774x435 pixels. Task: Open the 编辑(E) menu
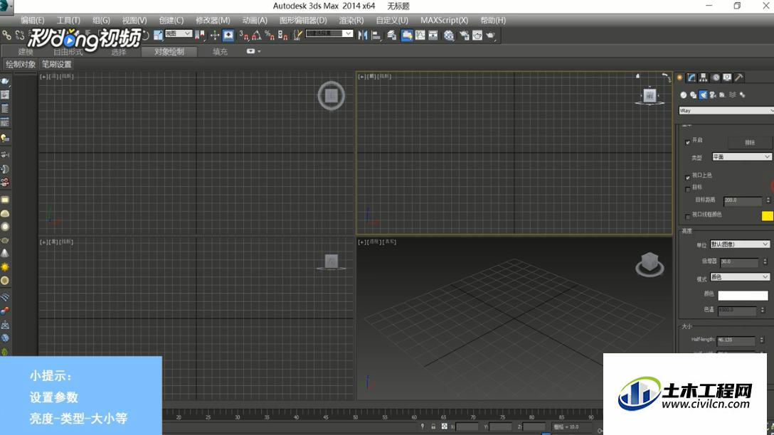point(33,20)
